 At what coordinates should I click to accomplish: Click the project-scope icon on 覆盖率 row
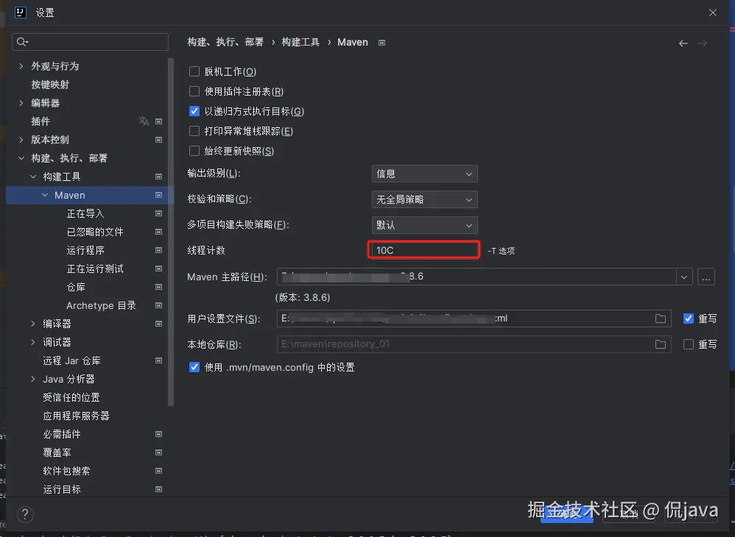(158, 452)
